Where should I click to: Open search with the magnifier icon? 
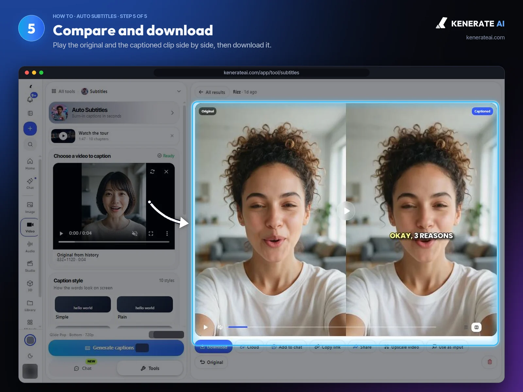pos(30,144)
